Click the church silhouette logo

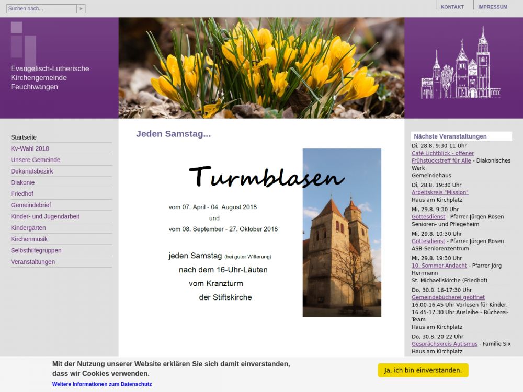(460, 67)
